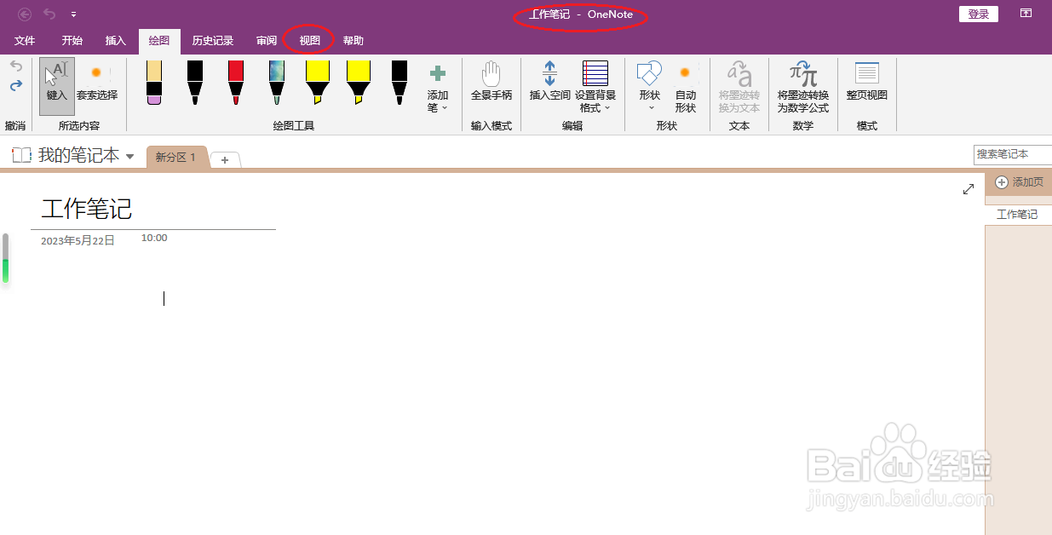The height and width of the screenshot is (535, 1052).
Task: Select the 新分区 1 section tab
Action: (x=176, y=158)
